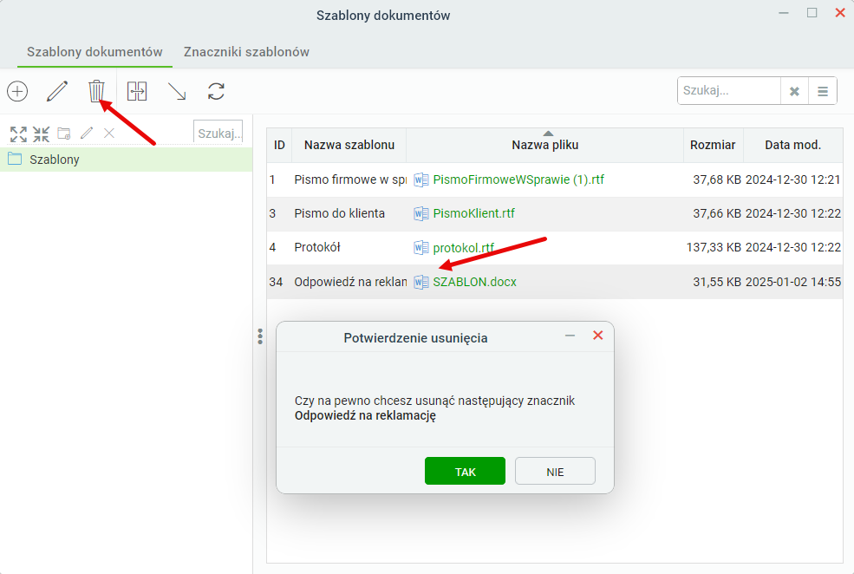Open file link PismoFirmoweWSprawie (1).rtf

(x=518, y=179)
